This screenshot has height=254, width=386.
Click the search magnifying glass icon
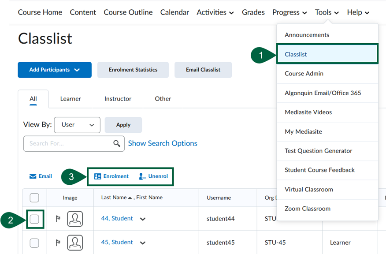[116, 143]
